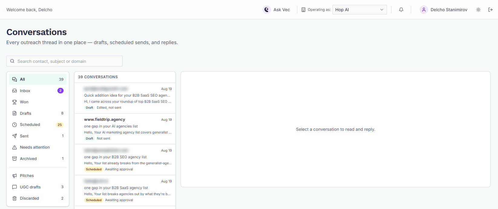Image resolution: width=498 pixels, height=209 pixels.
Task: Open the Sent filter
Action: [38, 136]
